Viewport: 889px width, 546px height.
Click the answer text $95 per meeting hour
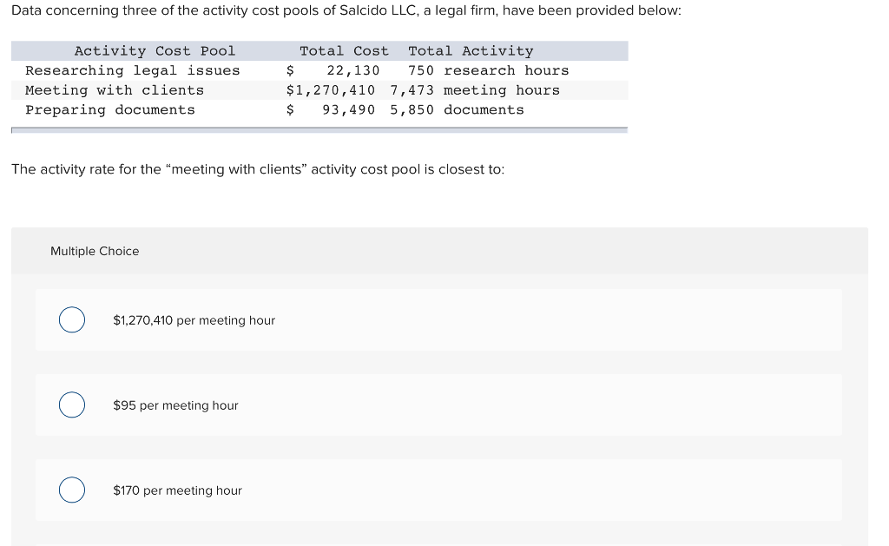175,405
